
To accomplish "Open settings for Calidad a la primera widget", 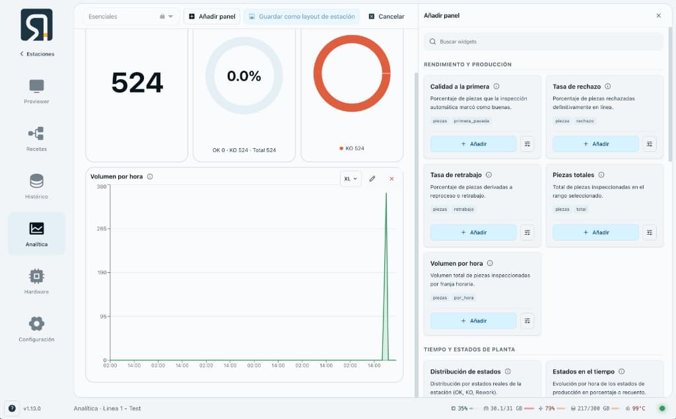I will pyautogui.click(x=527, y=143).
